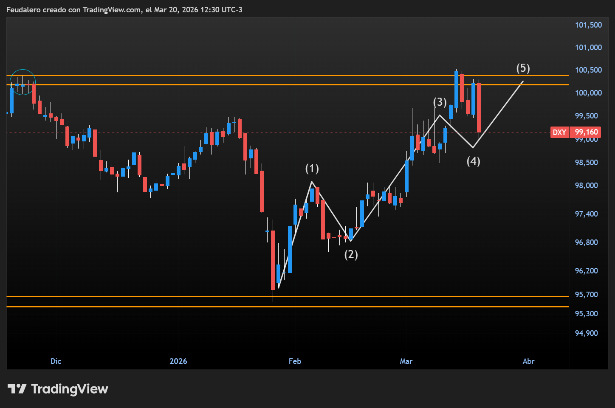This screenshot has height=408, width=615.
Task: Click the 99,160 current price tag
Action: tap(586, 132)
